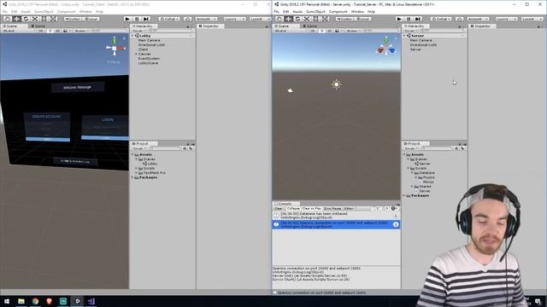Open cloud services in Client window toolbar
This screenshot has width=547, height=307.
[x=187, y=19]
